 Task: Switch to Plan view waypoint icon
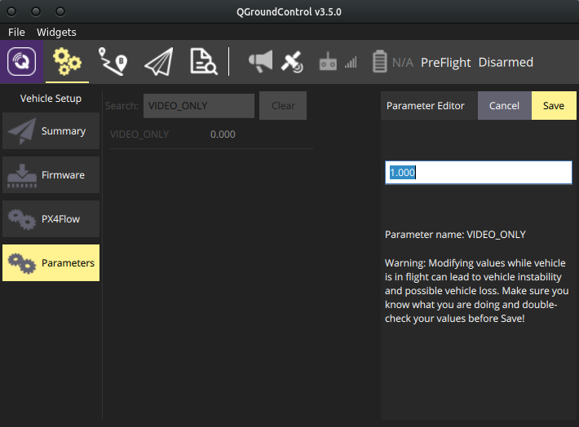[x=113, y=62]
